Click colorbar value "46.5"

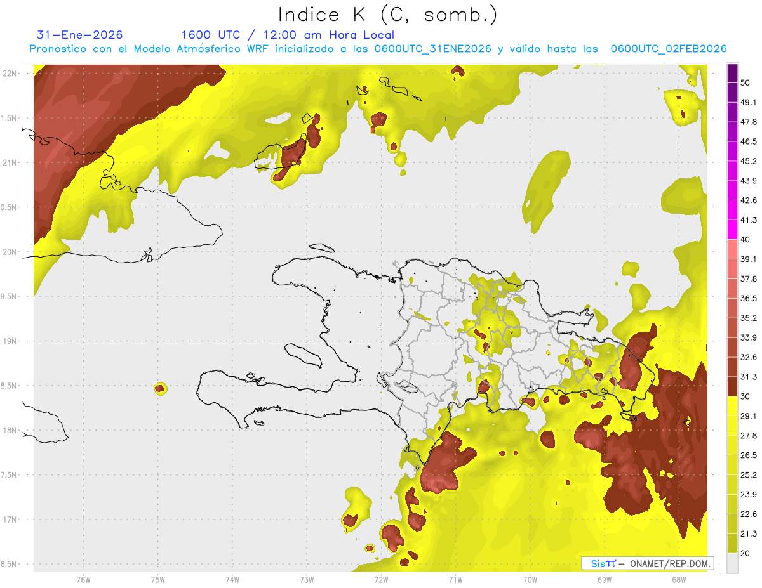[749, 141]
